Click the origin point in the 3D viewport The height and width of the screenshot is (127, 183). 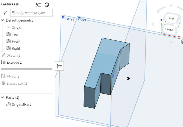click(x=128, y=78)
